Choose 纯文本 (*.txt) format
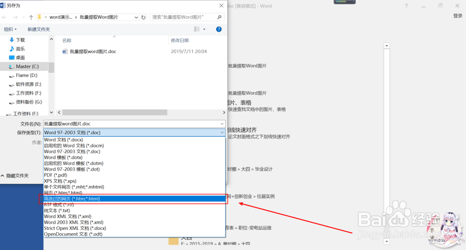Image resolution: width=466 pixels, height=250 pixels. (134, 210)
